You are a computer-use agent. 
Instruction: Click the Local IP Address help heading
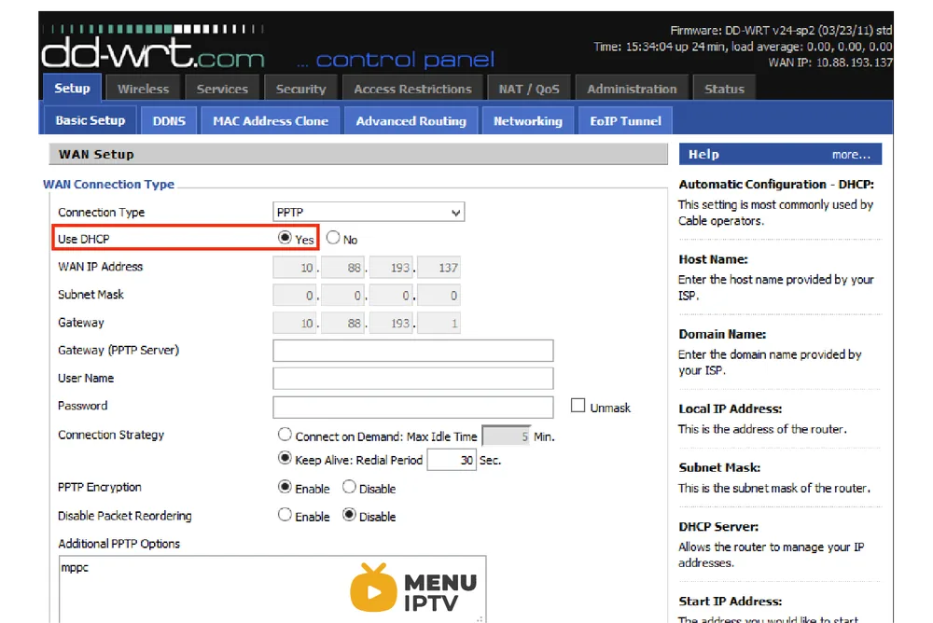coord(731,408)
